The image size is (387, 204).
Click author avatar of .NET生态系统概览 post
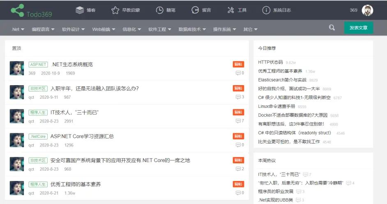click(x=17, y=68)
